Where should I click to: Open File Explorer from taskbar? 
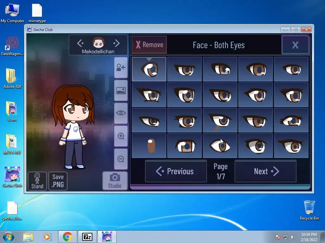tap(28, 237)
